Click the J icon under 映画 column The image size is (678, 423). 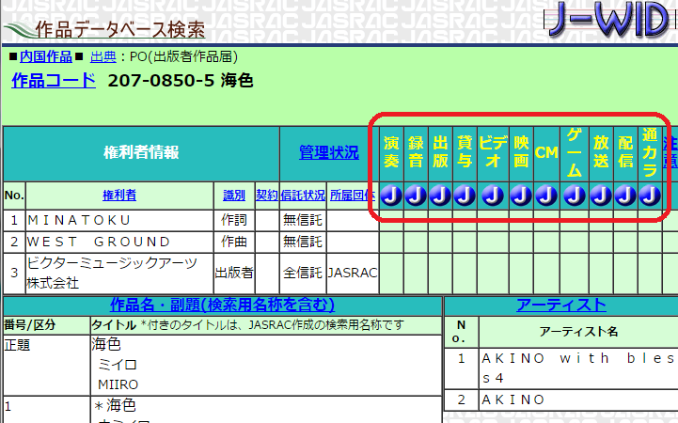521,196
